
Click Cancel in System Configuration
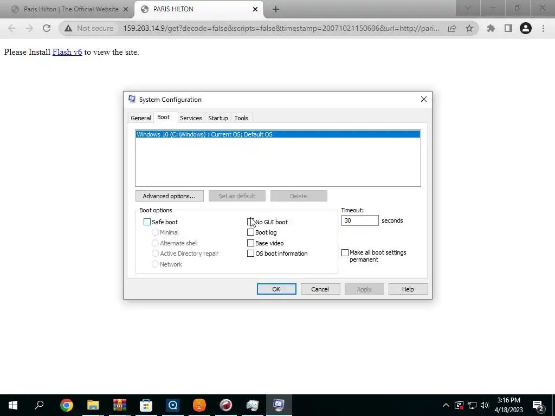click(320, 289)
